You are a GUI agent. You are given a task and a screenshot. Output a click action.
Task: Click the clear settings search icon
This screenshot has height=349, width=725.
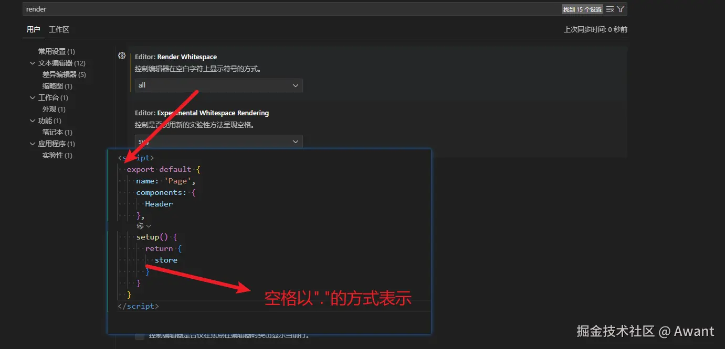coord(610,9)
